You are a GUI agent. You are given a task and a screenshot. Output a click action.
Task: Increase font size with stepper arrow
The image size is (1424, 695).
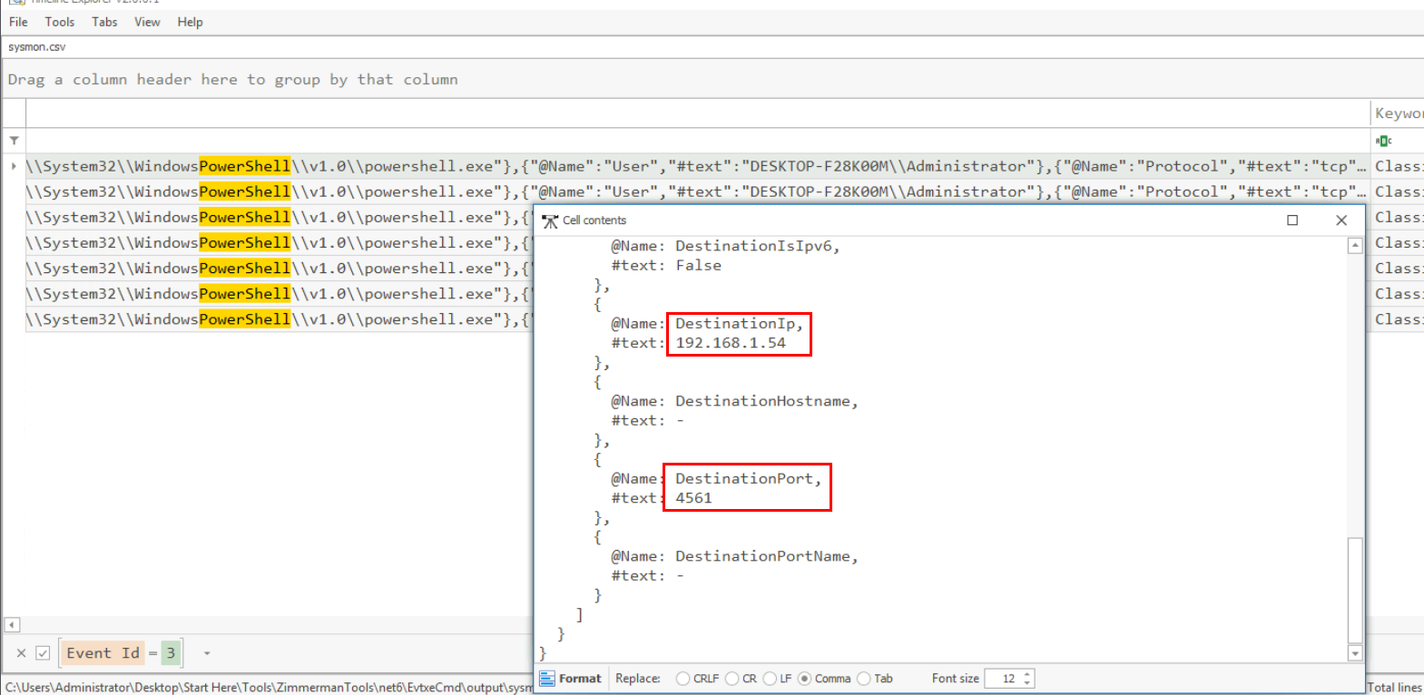coord(1027,674)
